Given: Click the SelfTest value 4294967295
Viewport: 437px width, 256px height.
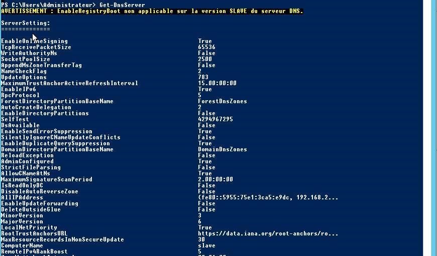Looking at the screenshot, I should pyautogui.click(x=215, y=119).
